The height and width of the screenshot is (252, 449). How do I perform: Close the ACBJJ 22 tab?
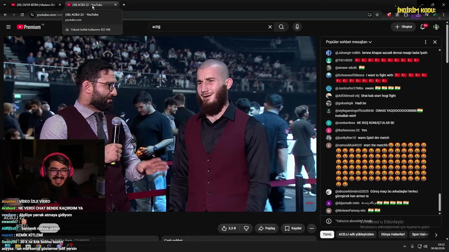[115, 5]
